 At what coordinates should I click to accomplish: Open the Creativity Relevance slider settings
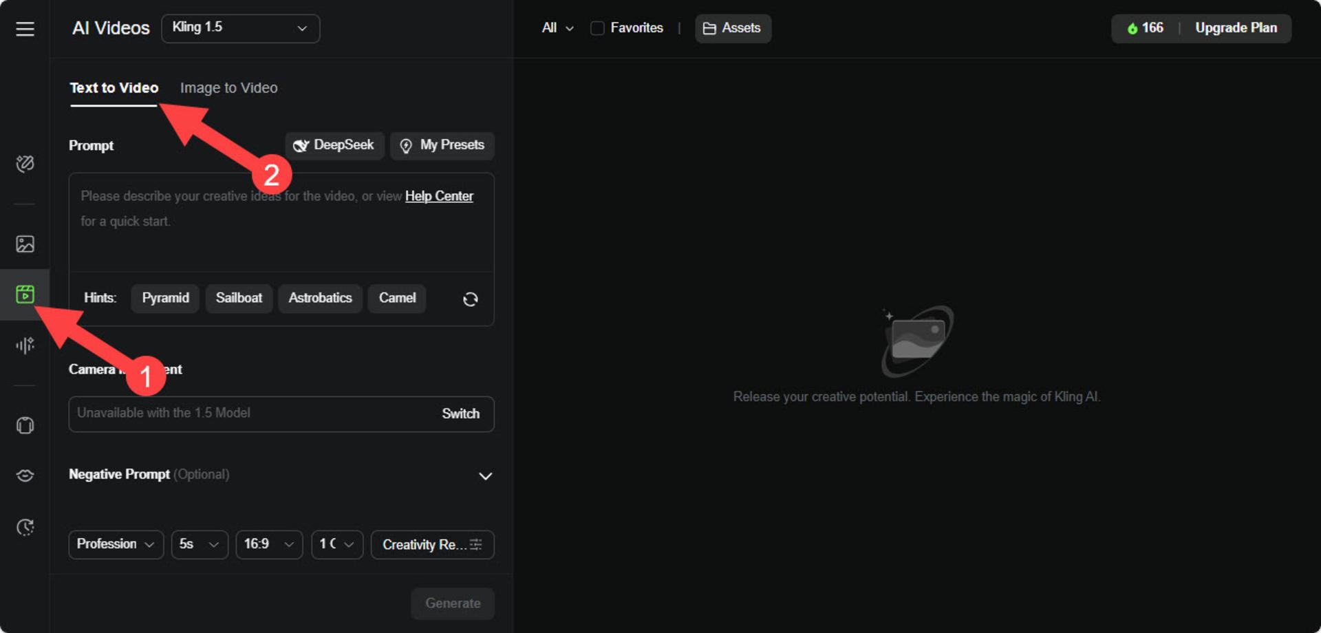[x=432, y=544]
